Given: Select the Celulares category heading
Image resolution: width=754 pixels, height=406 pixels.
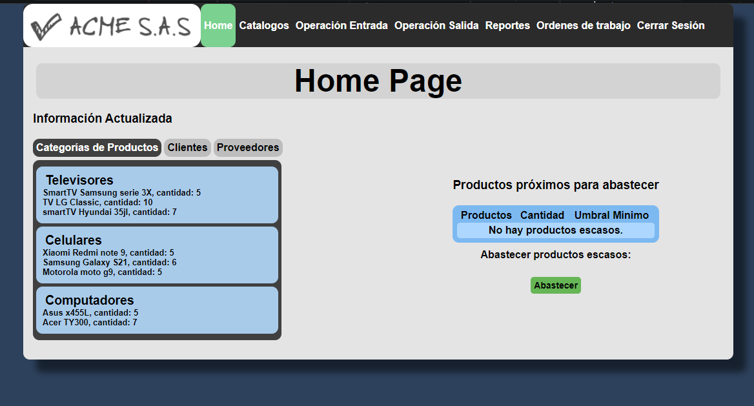Looking at the screenshot, I should pos(73,240).
